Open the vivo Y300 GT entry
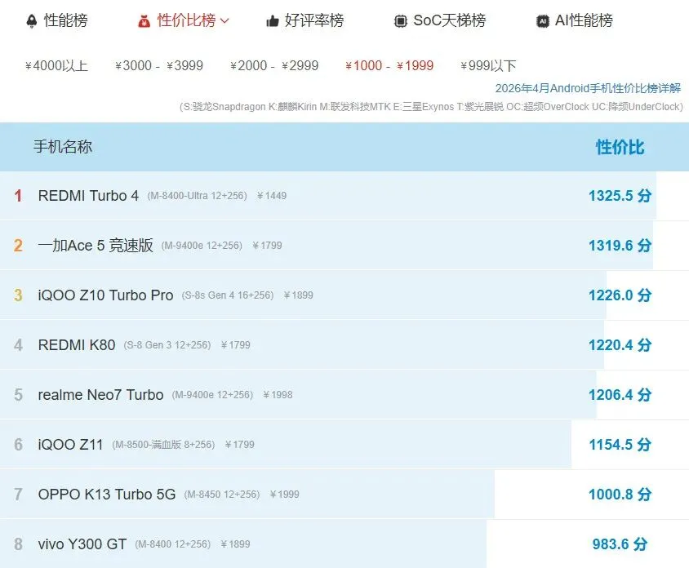Image resolution: width=689 pixels, height=568 pixels. [x=82, y=544]
